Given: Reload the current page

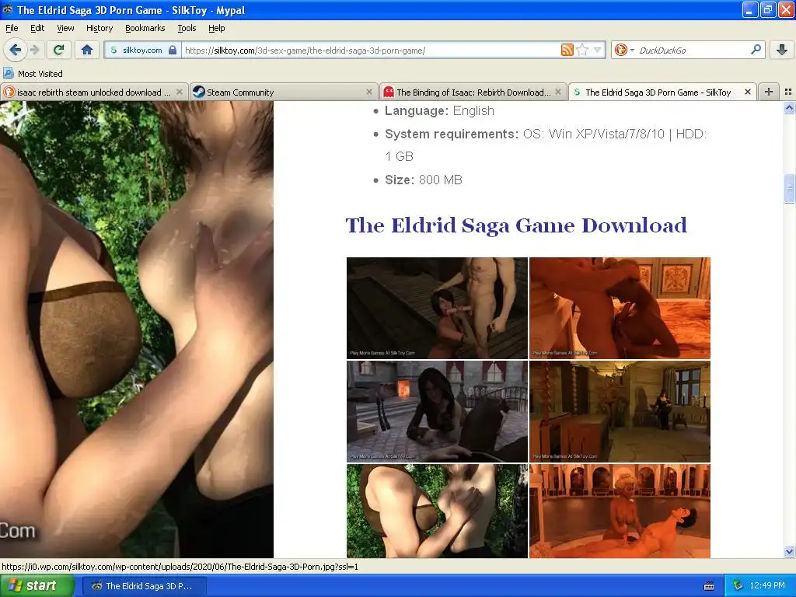Looking at the screenshot, I should (x=58, y=50).
